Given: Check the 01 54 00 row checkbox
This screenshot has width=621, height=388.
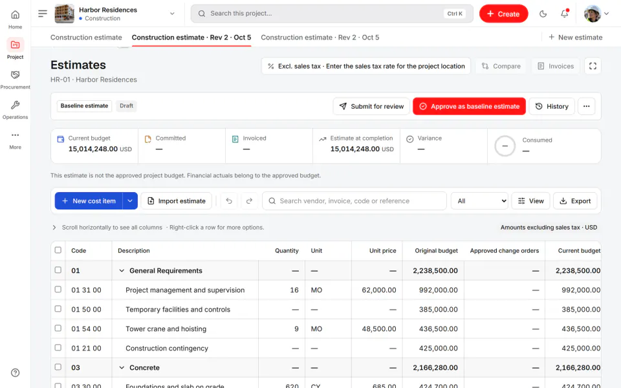Looking at the screenshot, I should point(58,328).
